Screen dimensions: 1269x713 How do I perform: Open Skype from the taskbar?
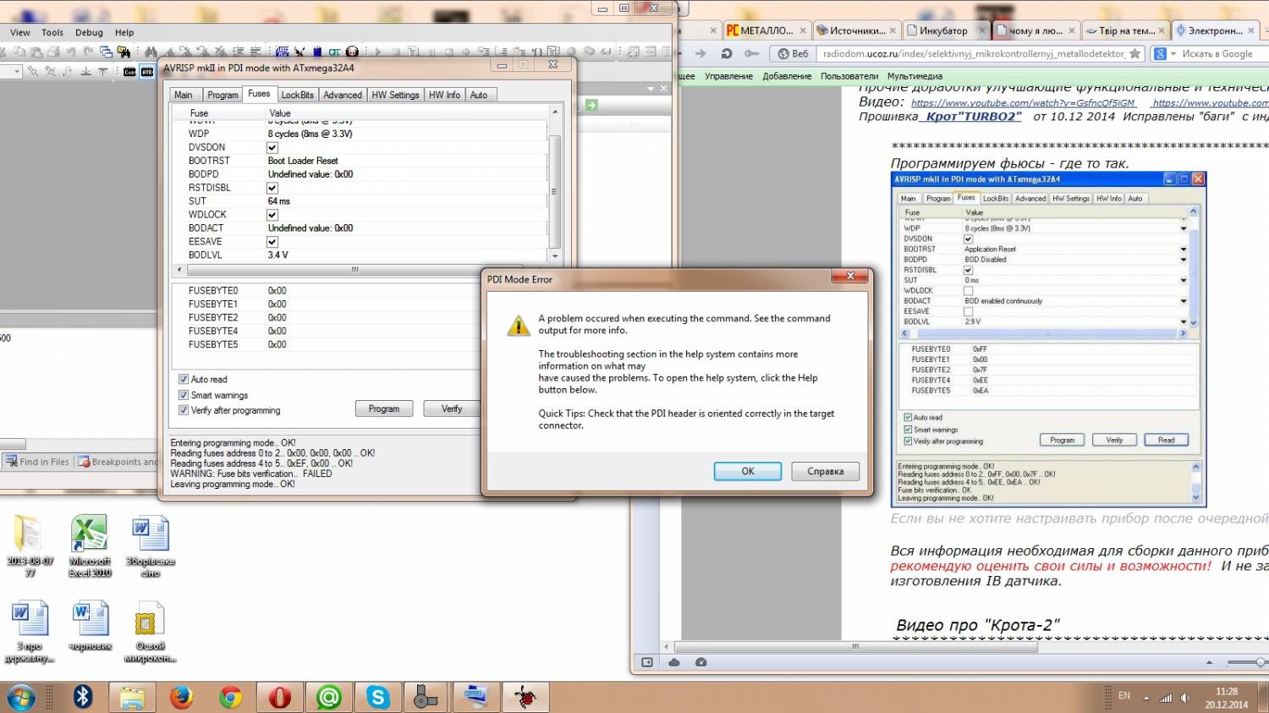coord(377,697)
